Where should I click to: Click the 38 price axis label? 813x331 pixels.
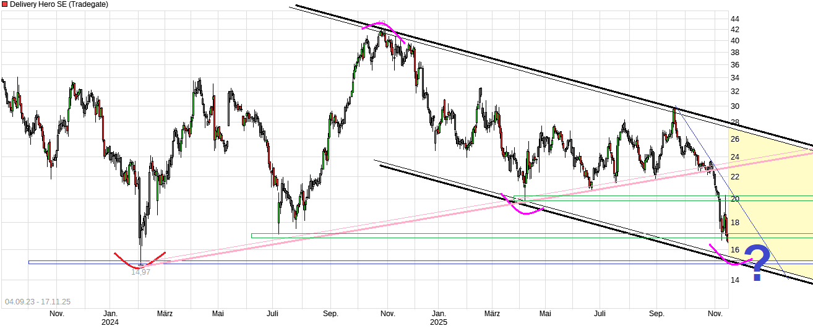(734, 53)
